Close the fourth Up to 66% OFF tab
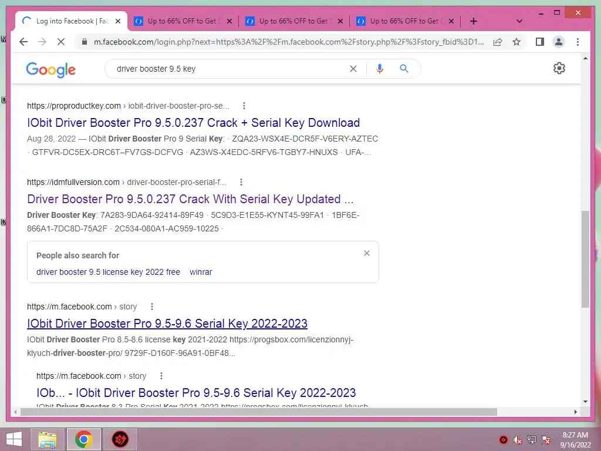The width and height of the screenshot is (601, 451). coord(451,21)
